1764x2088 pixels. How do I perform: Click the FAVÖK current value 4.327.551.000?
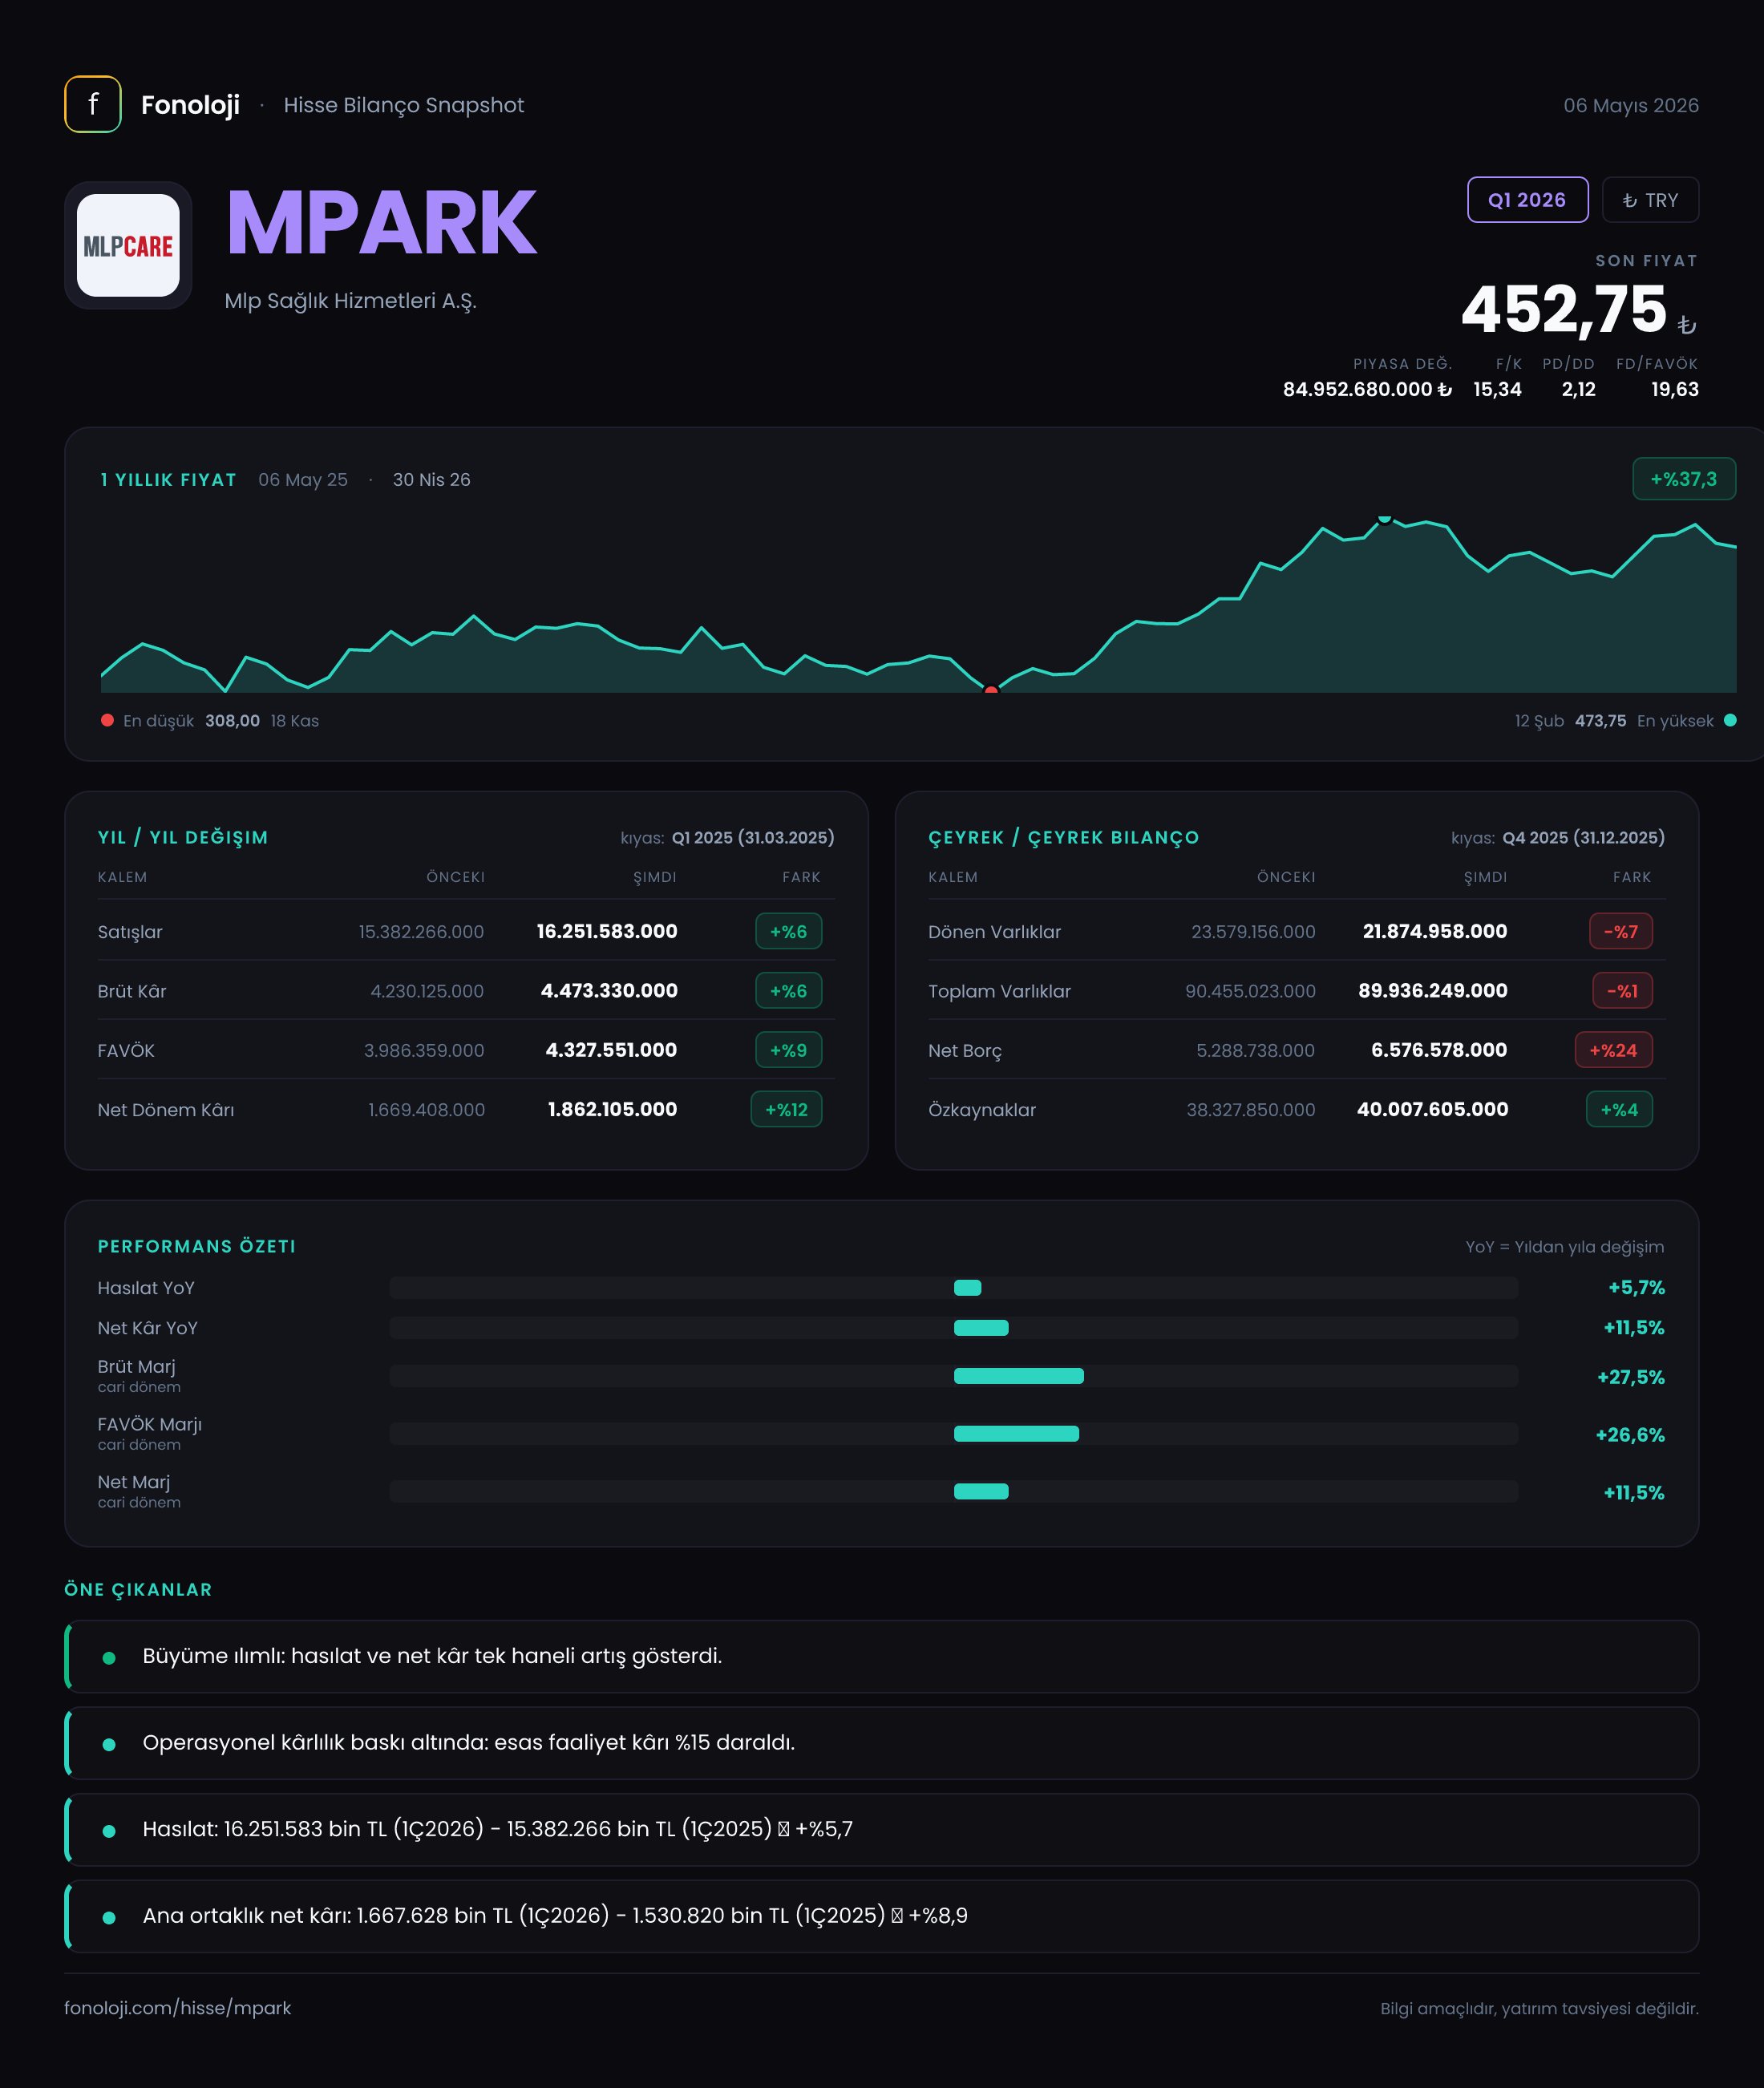tap(611, 1050)
